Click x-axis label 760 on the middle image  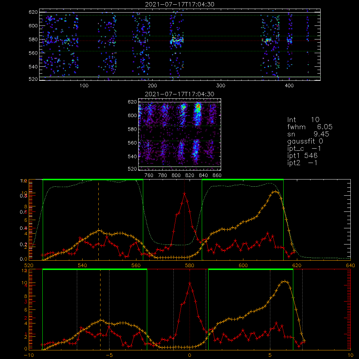[x=149, y=176]
